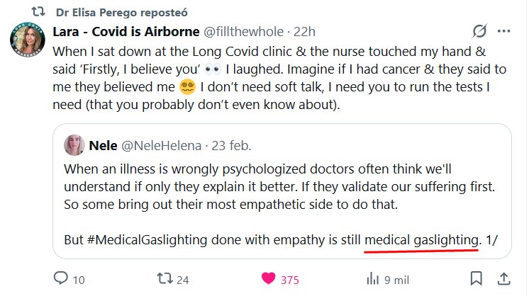The image size is (529, 296).
Task: Open Lara's profile picture avatar
Action: click(28, 43)
